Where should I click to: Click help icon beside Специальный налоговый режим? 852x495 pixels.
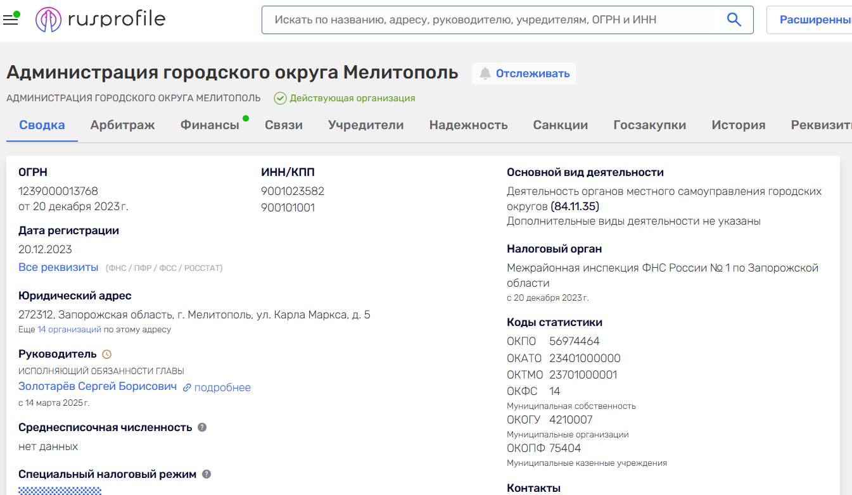[207, 474]
